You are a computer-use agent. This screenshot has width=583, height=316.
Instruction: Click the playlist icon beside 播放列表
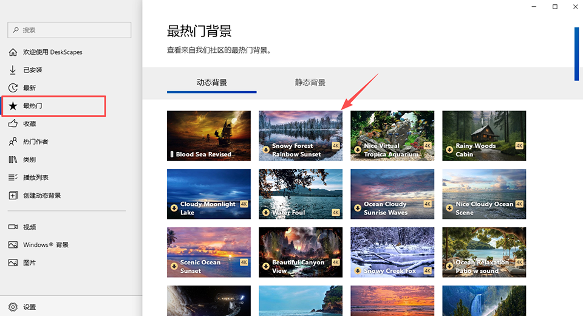click(x=13, y=177)
